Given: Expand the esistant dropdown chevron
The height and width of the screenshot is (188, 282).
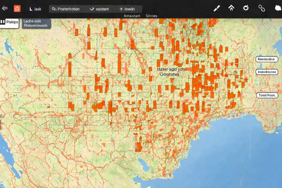Looking at the screenshot, I should point(92,9).
